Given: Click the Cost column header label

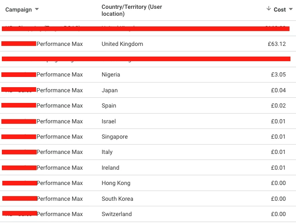Looking at the screenshot, I should pyautogui.click(x=280, y=10).
